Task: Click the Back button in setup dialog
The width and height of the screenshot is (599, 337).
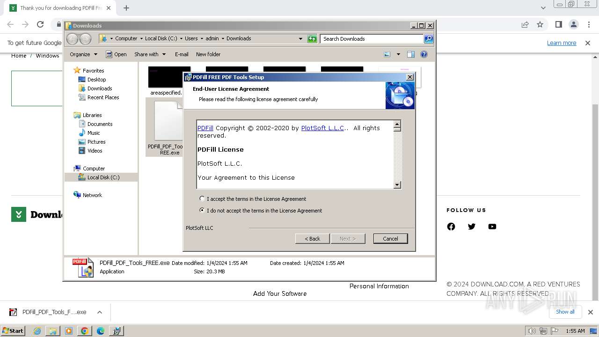Action: [x=313, y=239]
